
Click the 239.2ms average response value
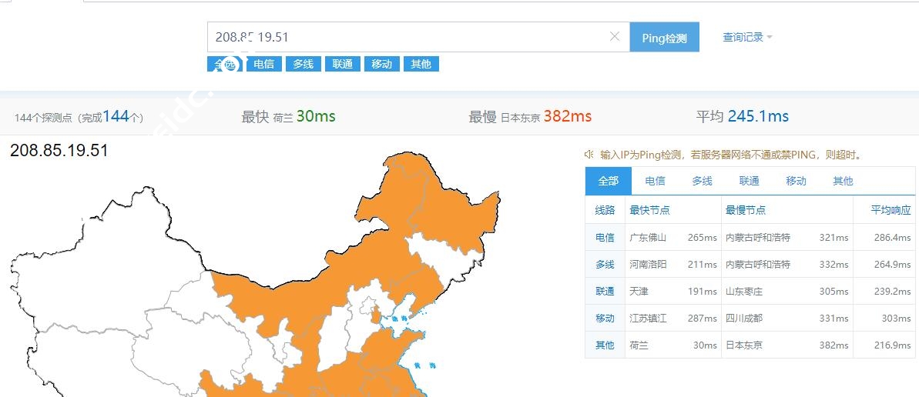pos(893,291)
